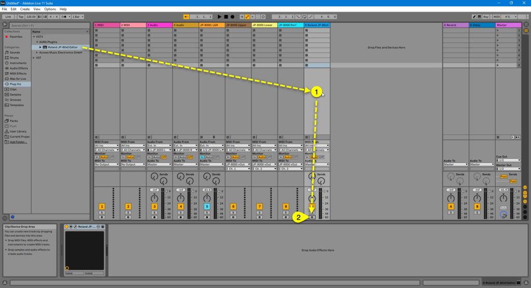531x288 pixels.
Task: Click Favorites in Collections
Action: pyautogui.click(x=16, y=37)
